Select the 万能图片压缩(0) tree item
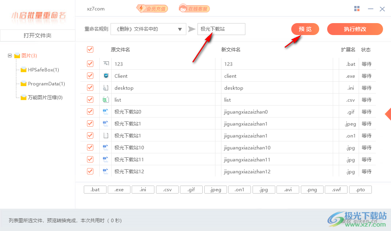The image size is (391, 231). 45,98
